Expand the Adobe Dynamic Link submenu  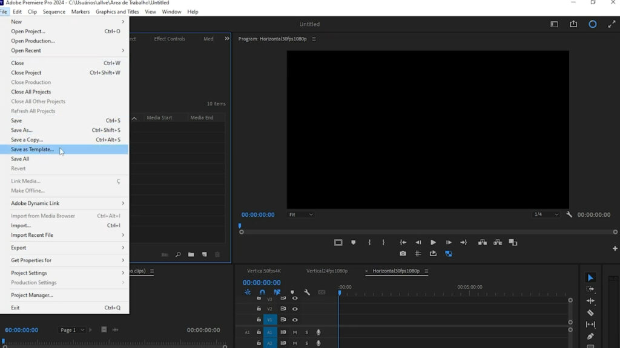(64, 203)
